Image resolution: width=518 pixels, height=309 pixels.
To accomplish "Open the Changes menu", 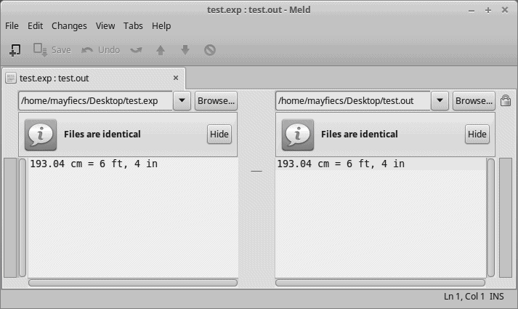I will 69,25.
